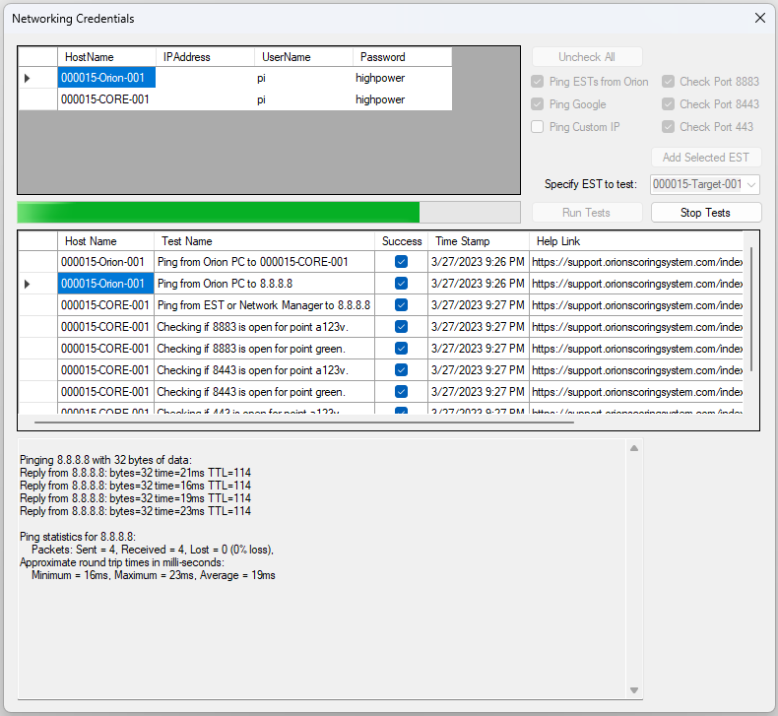This screenshot has width=778, height=716.
Task: Click the test progress bar
Action: pos(268,213)
